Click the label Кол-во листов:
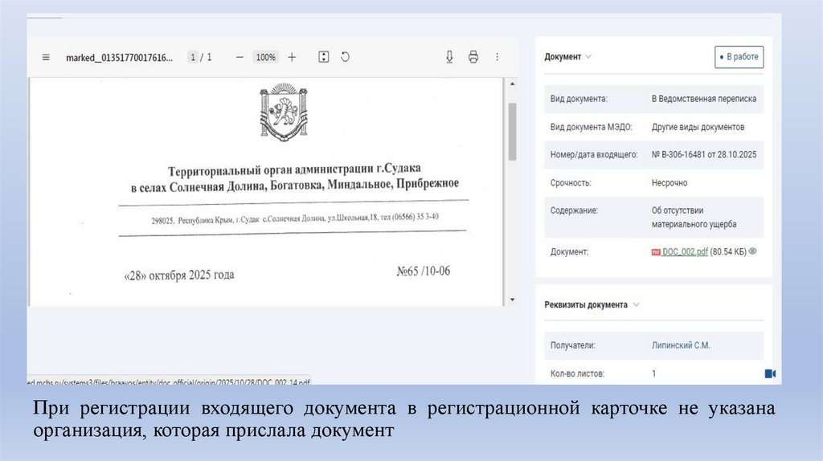 [577, 374]
